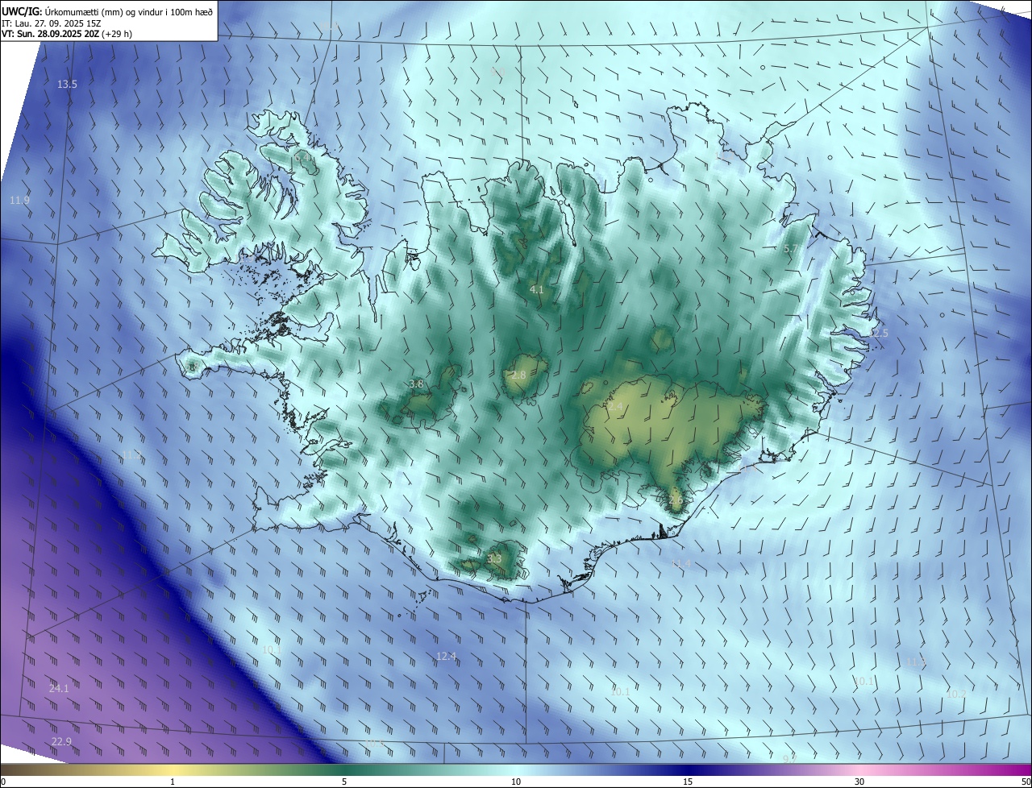Click the 'UWC/IG: Úrkomumætti (mm)' title line
The width and height of the screenshot is (1032, 788).
pos(107,11)
